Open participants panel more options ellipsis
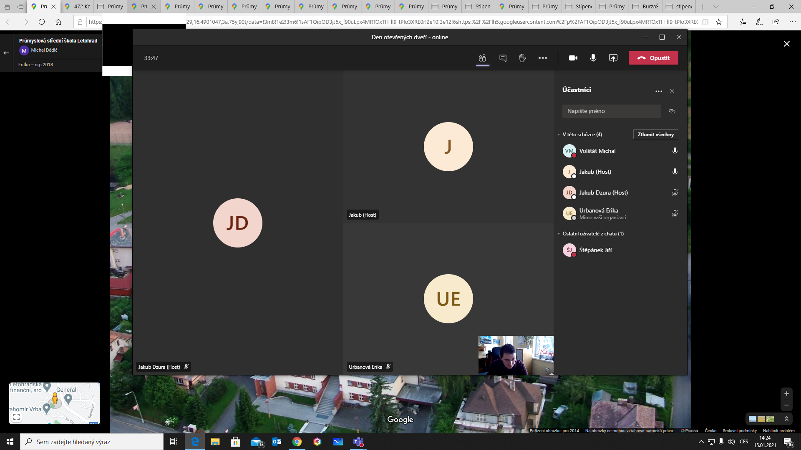Image resolution: width=801 pixels, height=450 pixels. (658, 91)
